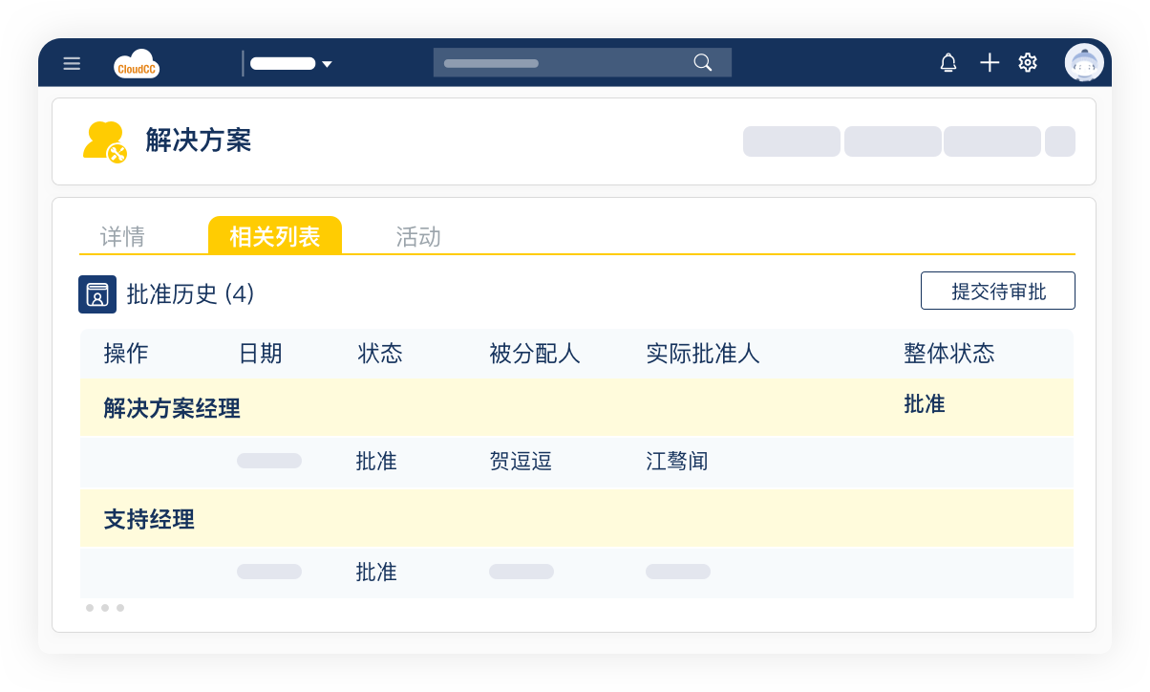
Task: Click the three-dot more indicator
Action: [x=105, y=608]
